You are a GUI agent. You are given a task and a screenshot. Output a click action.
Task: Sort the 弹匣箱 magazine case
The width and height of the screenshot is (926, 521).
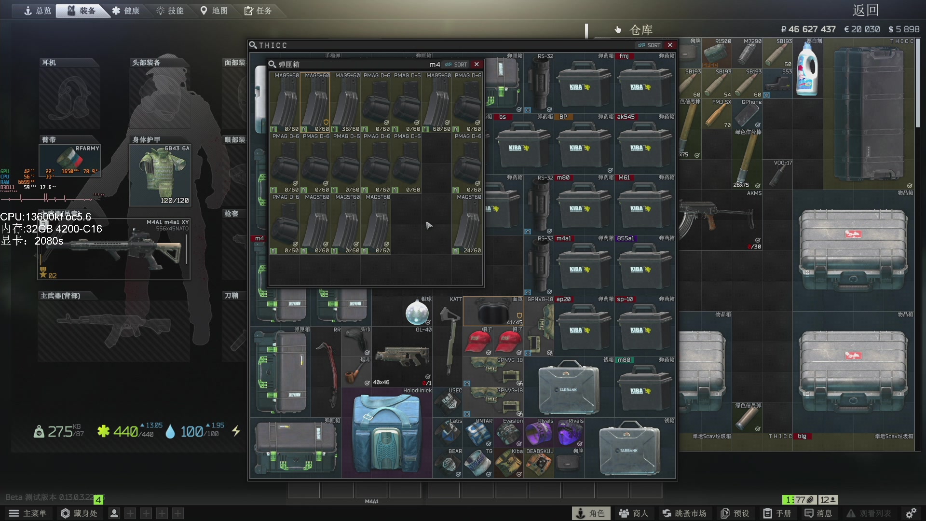coord(456,64)
